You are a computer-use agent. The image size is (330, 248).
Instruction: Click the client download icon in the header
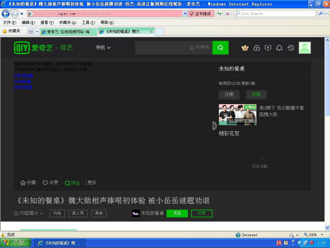[x=268, y=48]
